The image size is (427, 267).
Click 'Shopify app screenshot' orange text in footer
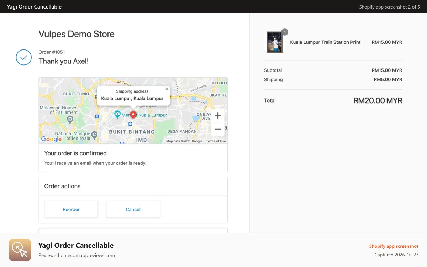point(394,246)
